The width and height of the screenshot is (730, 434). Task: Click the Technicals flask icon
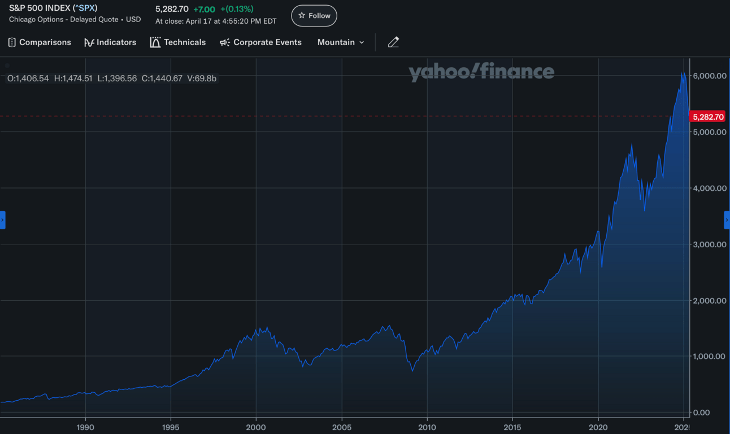[155, 42]
